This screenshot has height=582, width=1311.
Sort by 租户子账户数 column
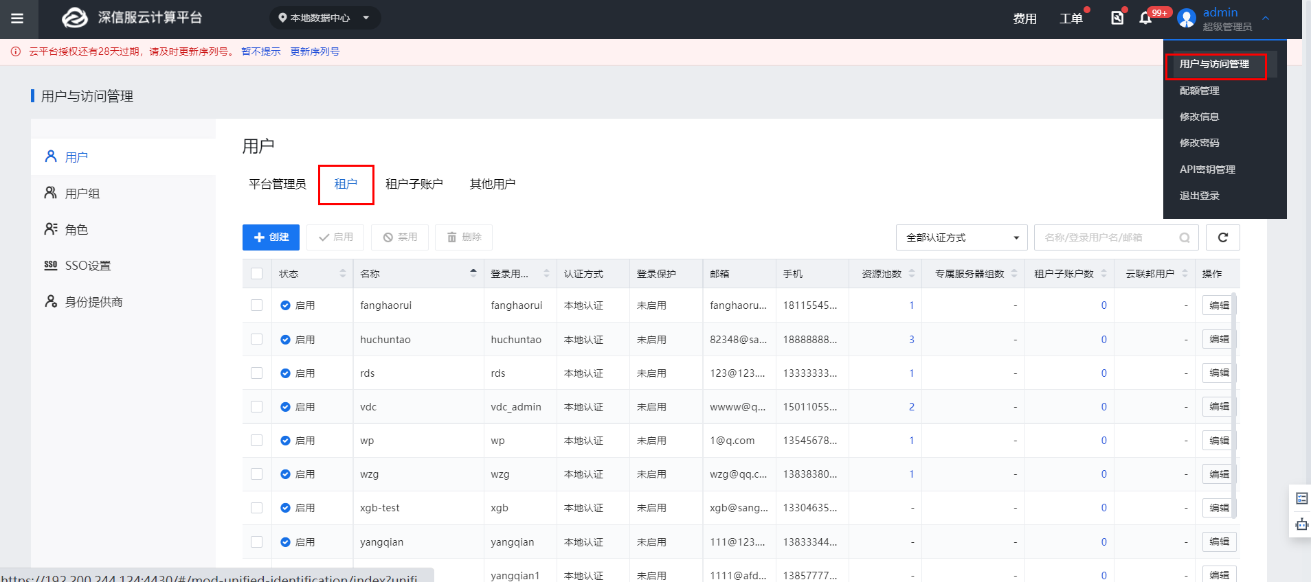tap(1103, 274)
